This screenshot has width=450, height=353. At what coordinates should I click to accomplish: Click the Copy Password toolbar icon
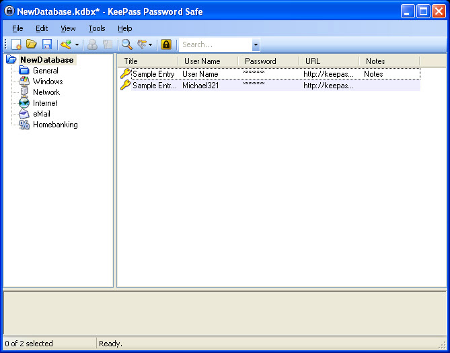108,44
